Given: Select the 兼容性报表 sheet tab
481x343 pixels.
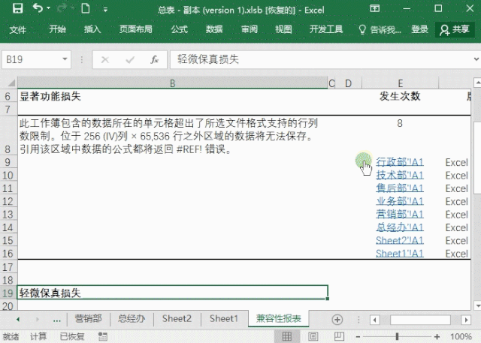Looking at the screenshot, I should pyautogui.click(x=279, y=318).
